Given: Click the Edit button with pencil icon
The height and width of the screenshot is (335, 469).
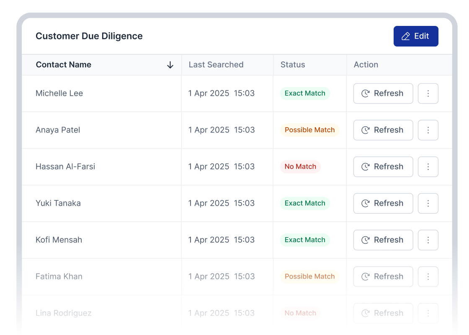Looking at the screenshot, I should (x=415, y=36).
